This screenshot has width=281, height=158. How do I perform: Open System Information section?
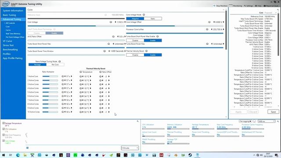click(x=13, y=11)
